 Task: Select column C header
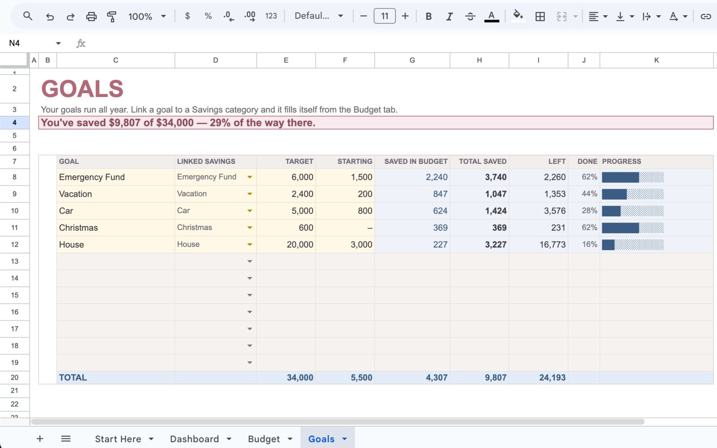(x=116, y=60)
